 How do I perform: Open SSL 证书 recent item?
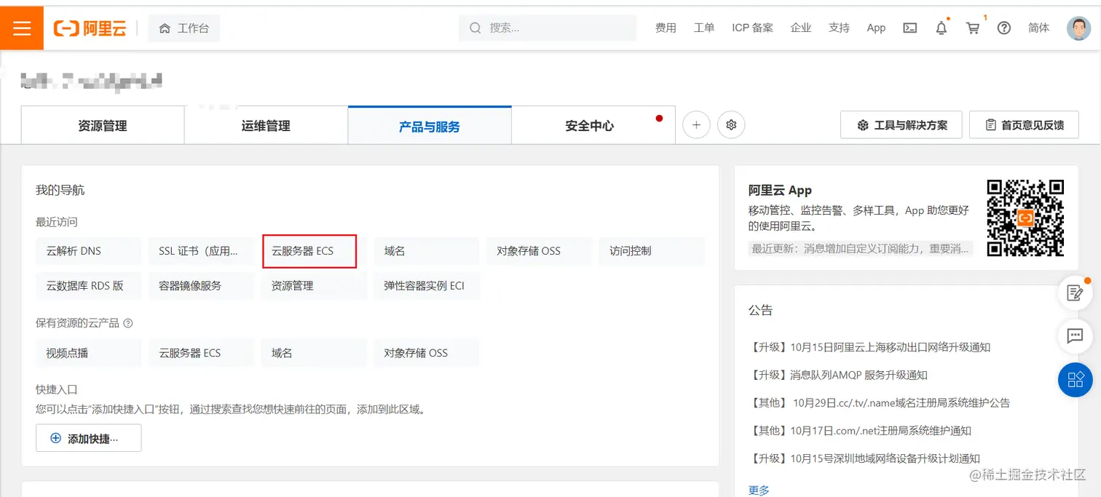point(202,251)
